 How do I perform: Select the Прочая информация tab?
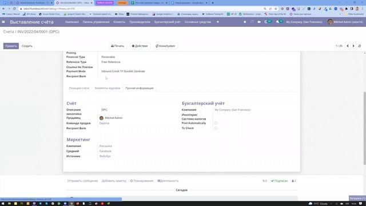(140, 88)
